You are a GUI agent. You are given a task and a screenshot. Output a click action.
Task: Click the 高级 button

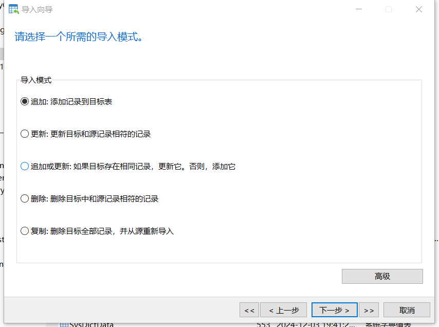[x=382, y=276]
